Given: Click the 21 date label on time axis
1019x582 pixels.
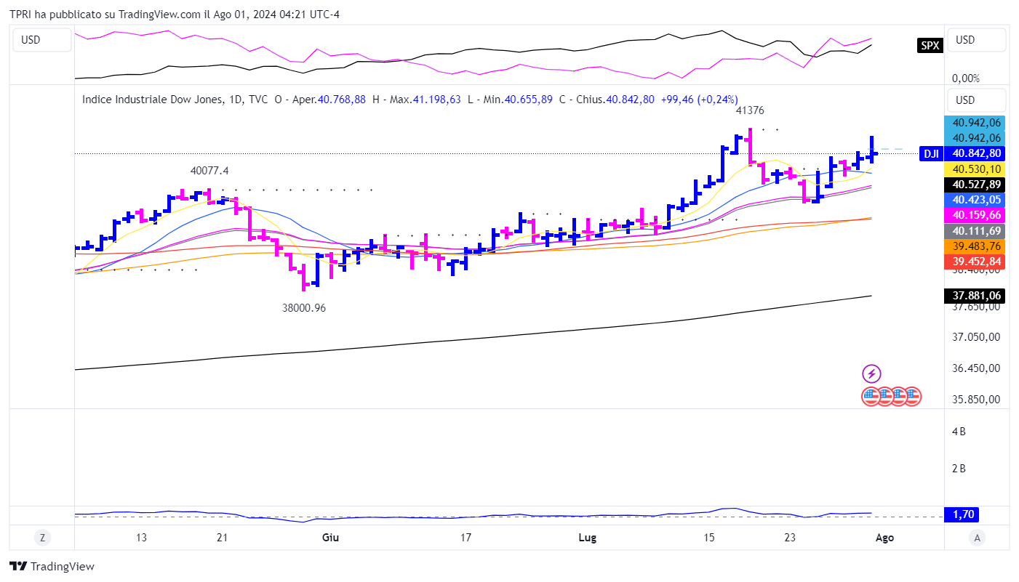Looking at the screenshot, I should [x=223, y=538].
